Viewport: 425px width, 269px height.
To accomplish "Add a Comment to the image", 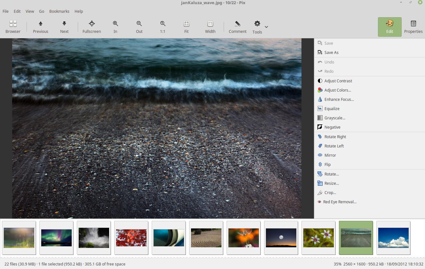I will [x=237, y=27].
